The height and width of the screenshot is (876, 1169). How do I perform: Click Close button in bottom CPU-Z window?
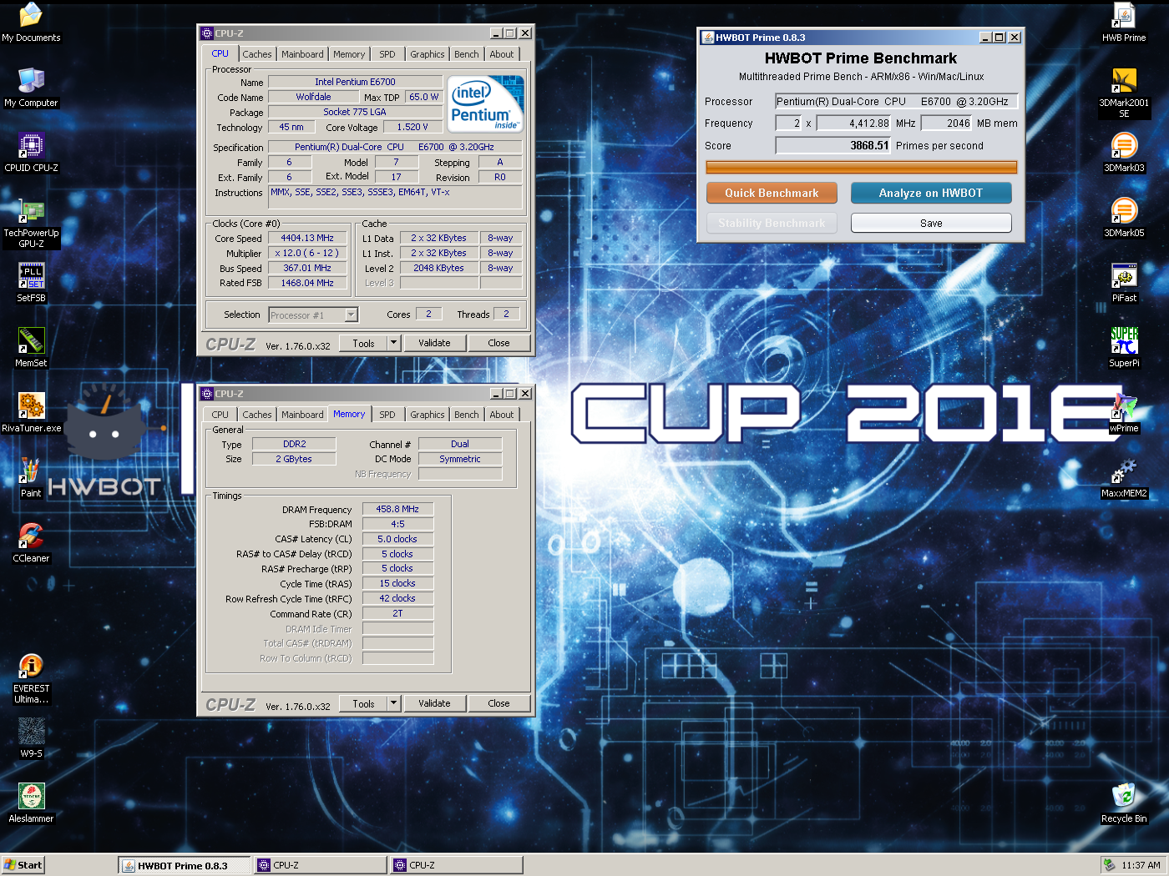click(x=498, y=703)
